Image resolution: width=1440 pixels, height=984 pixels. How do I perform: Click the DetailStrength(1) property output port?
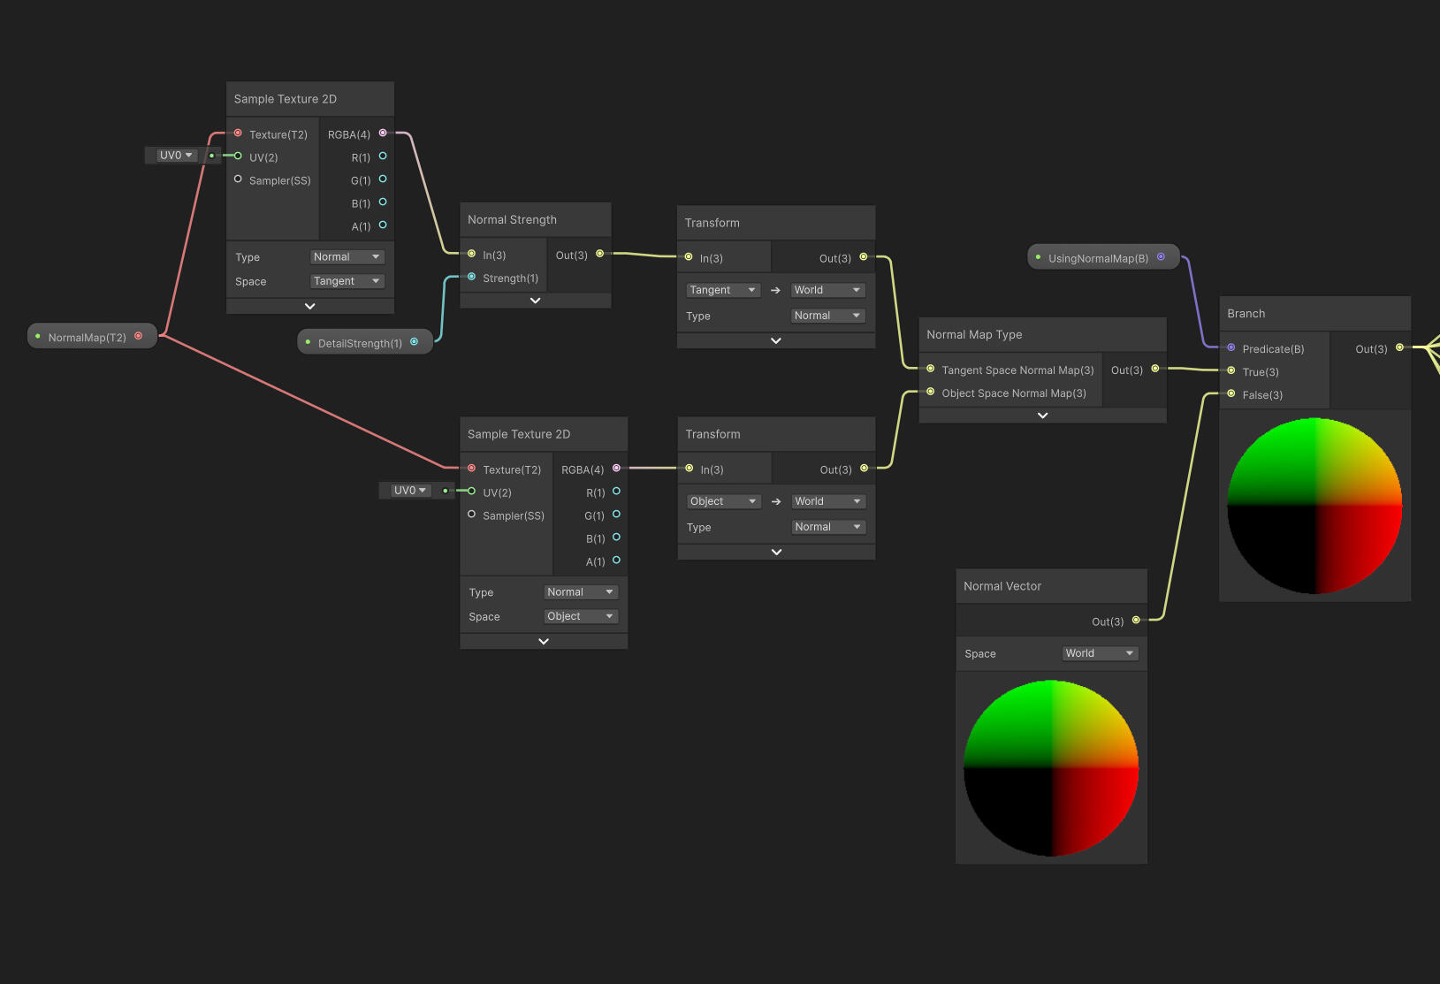tap(414, 342)
